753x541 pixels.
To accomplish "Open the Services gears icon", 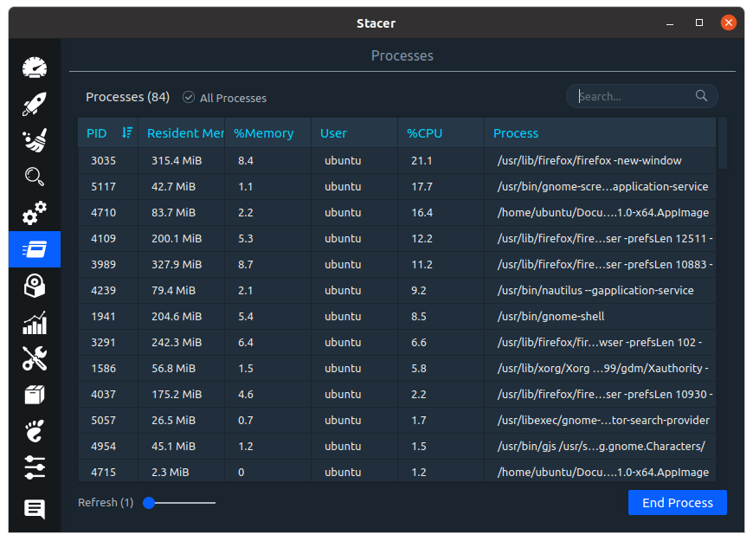I will (35, 213).
